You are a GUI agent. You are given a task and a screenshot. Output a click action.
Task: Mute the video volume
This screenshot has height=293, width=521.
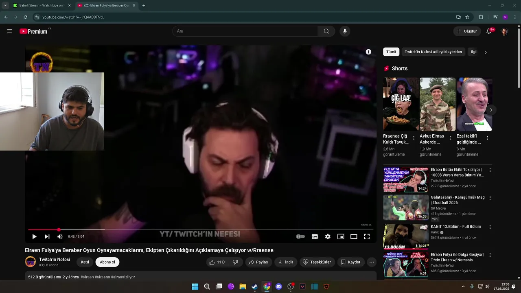tap(60, 236)
